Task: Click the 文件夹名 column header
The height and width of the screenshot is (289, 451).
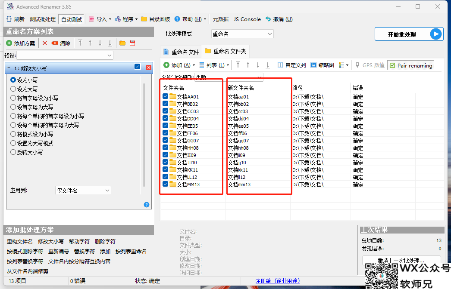Action: [173, 88]
